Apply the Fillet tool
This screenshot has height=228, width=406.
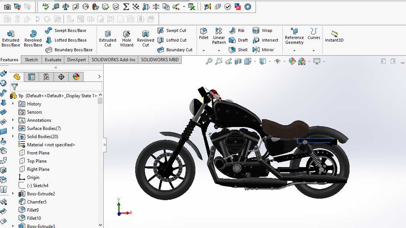tap(204, 34)
